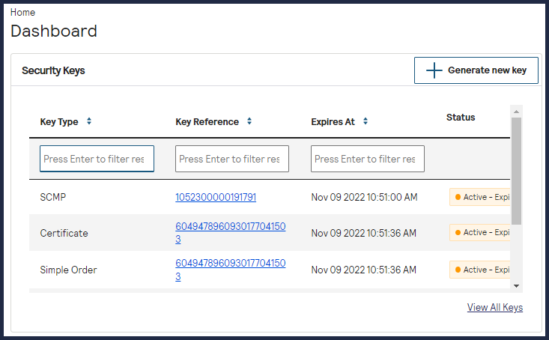Click the Certificate row status badge
The image size is (549, 340).
(x=480, y=233)
